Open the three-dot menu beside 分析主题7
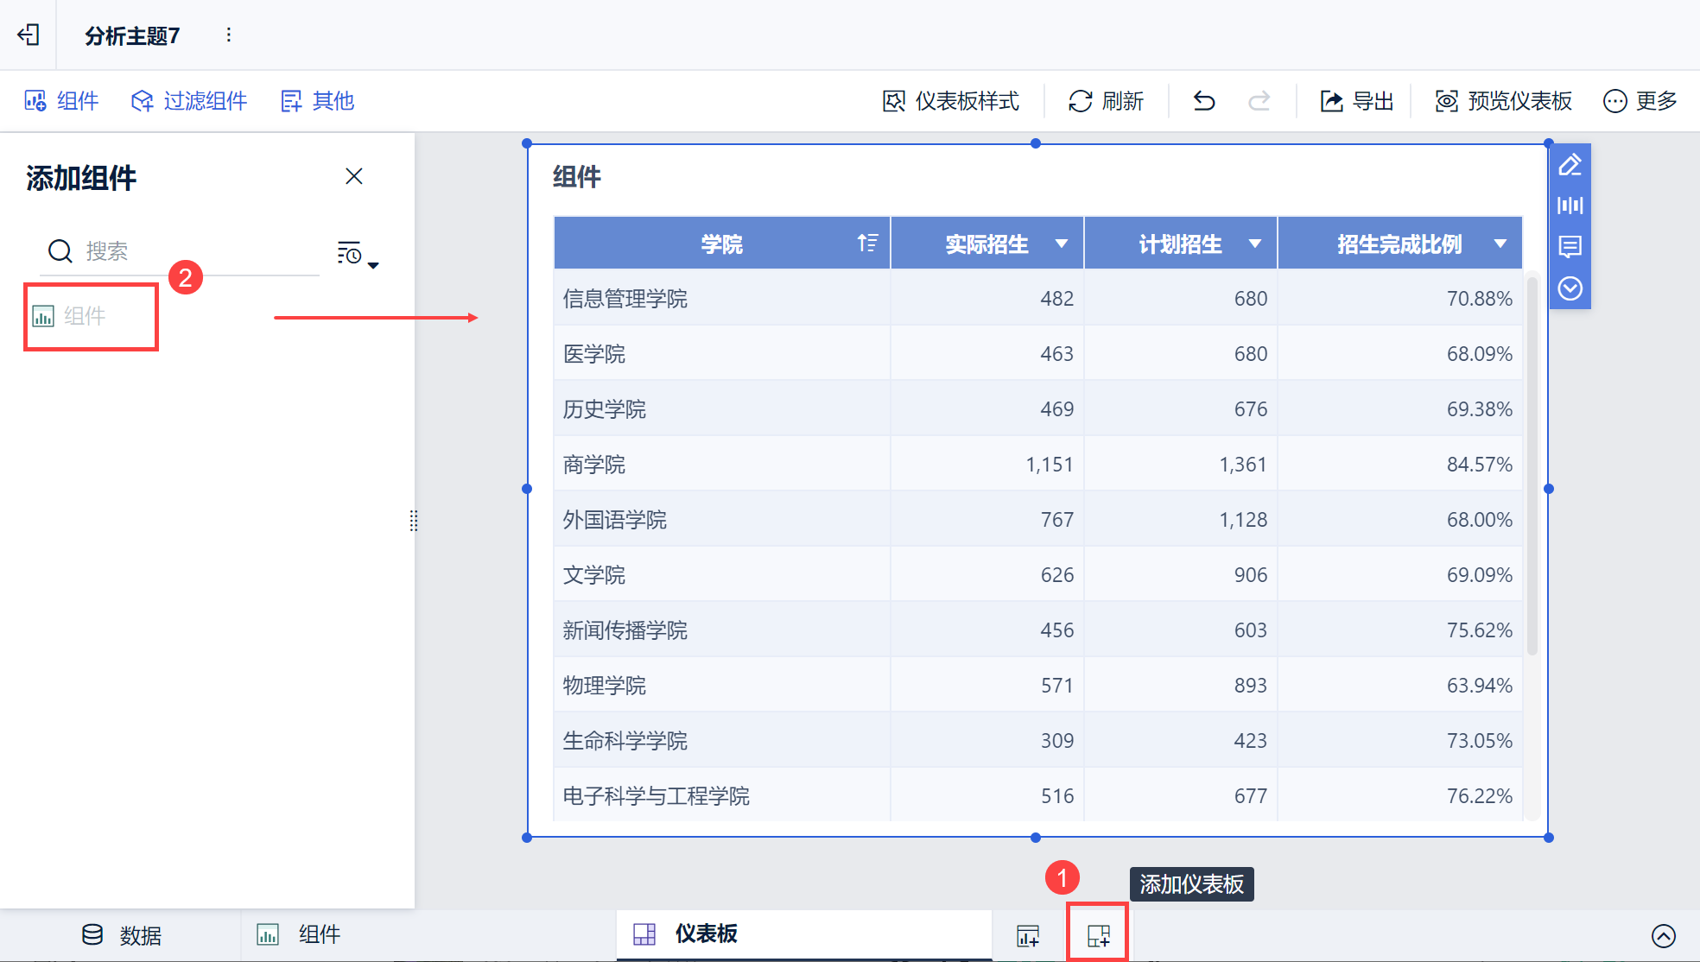1700x962 pixels. 228,35
